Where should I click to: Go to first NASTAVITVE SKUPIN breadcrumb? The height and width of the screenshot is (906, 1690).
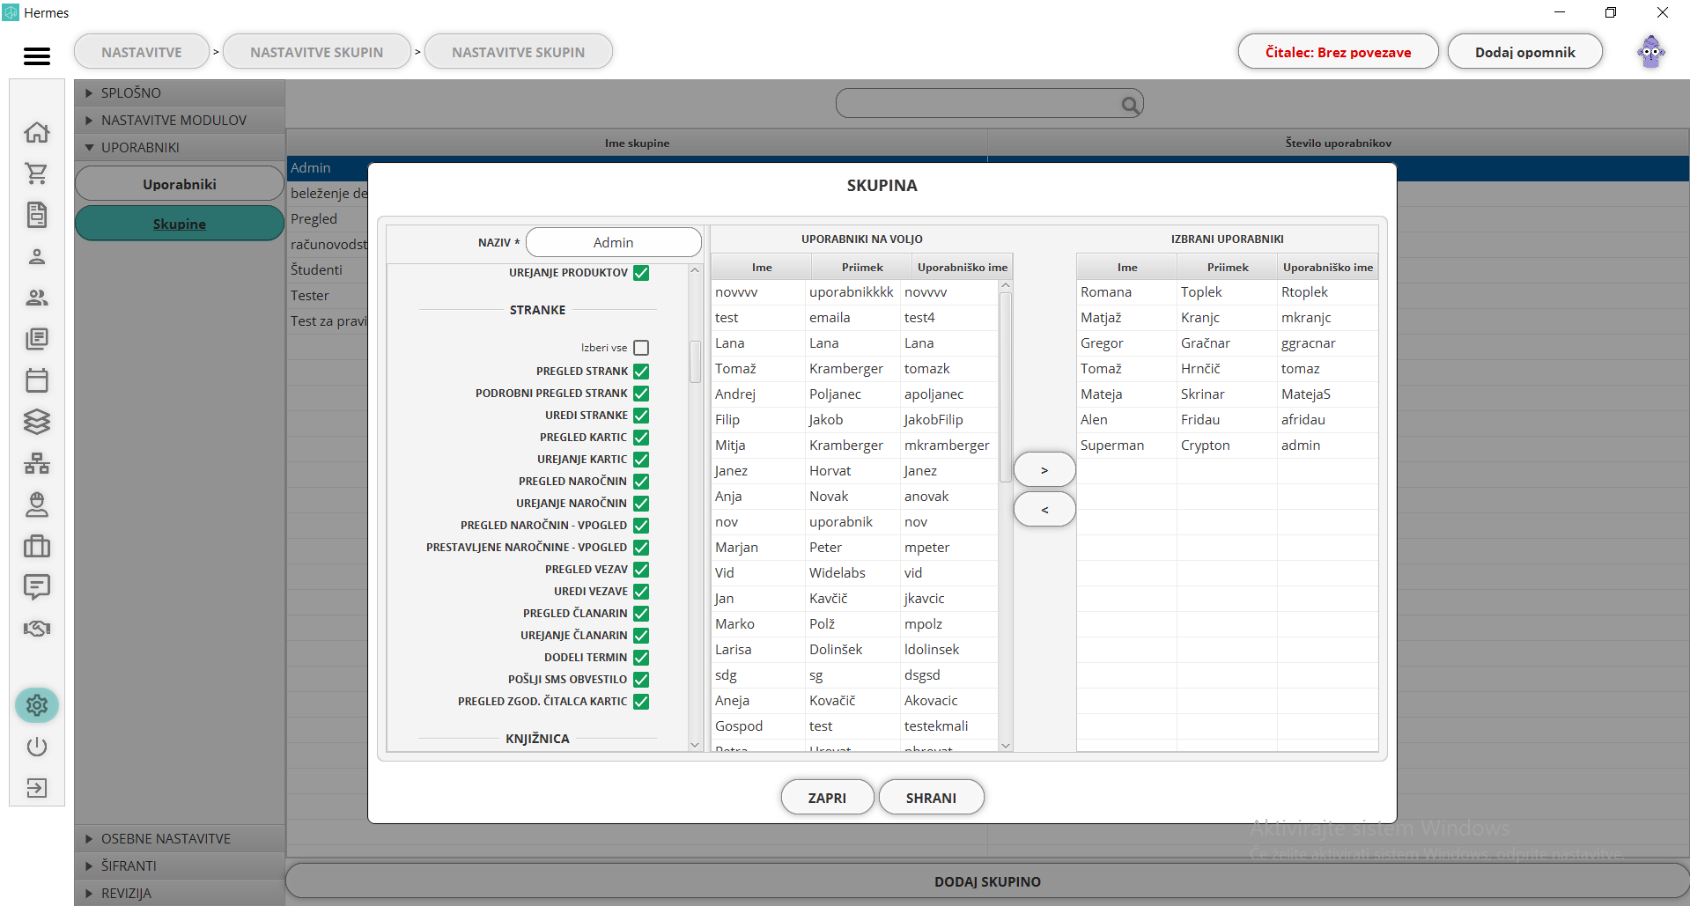pyautogui.click(x=317, y=52)
